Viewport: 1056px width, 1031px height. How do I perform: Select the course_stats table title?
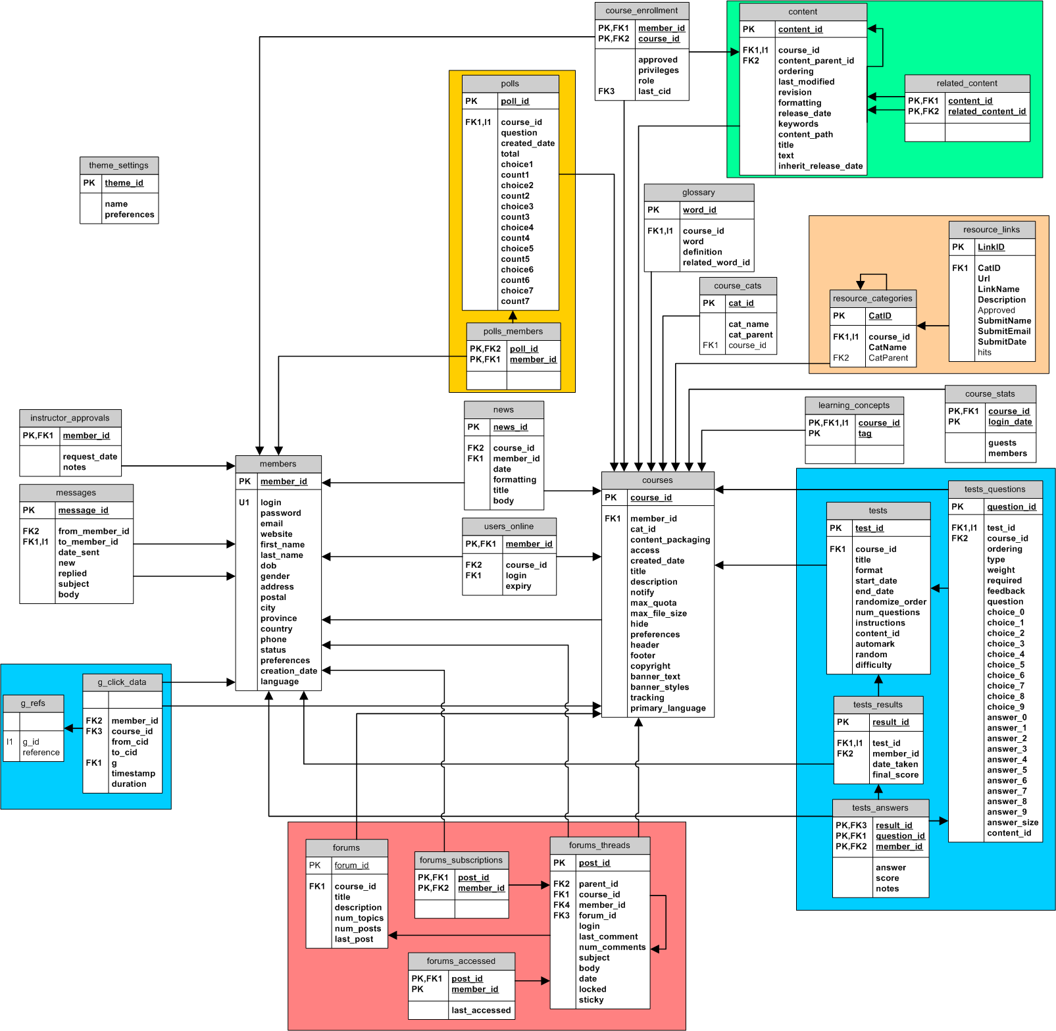990,394
